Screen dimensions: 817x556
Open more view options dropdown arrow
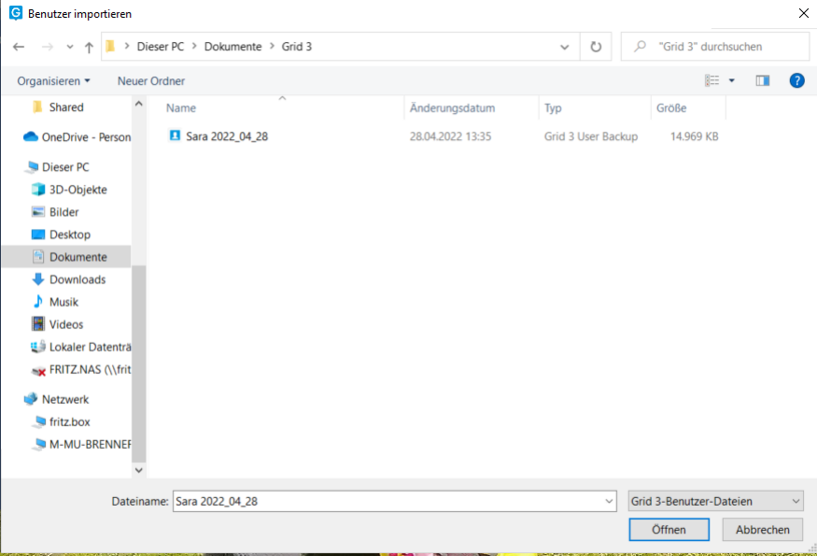[731, 80]
